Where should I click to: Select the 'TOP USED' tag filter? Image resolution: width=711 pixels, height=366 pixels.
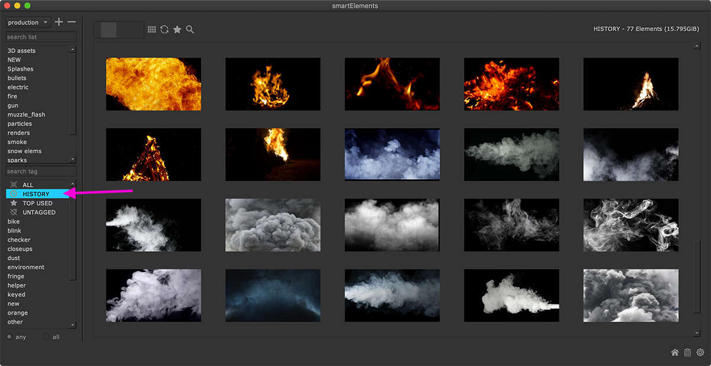37,203
